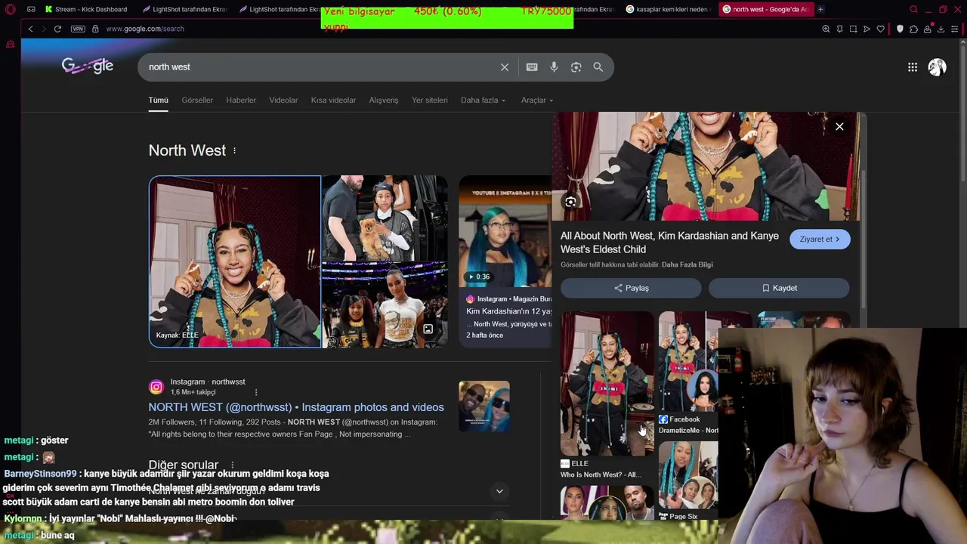Open the extensions cube icon
This screenshot has height=544, width=967.
[913, 29]
